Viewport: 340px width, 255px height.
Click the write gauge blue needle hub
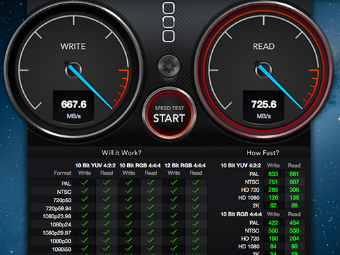coord(73,69)
